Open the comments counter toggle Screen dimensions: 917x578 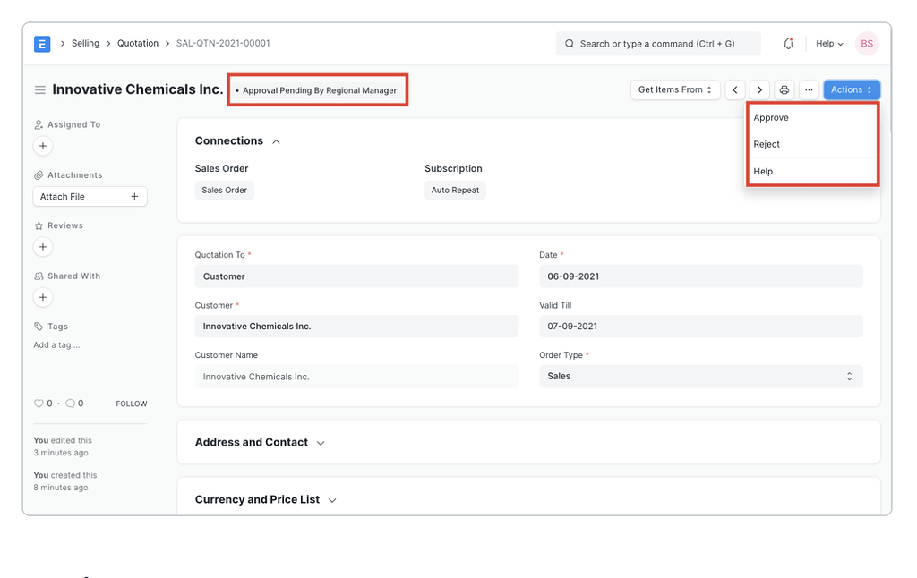coord(69,404)
